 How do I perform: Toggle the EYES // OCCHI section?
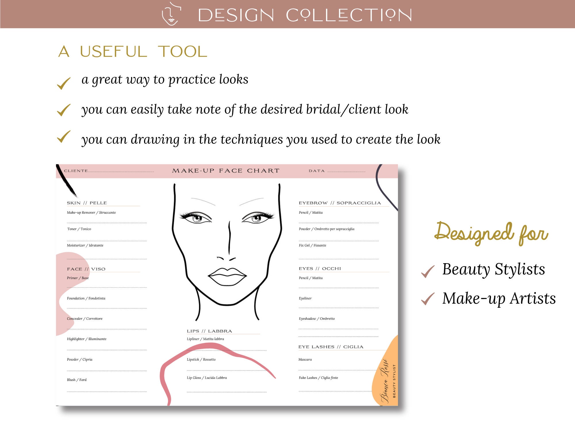[x=320, y=268]
